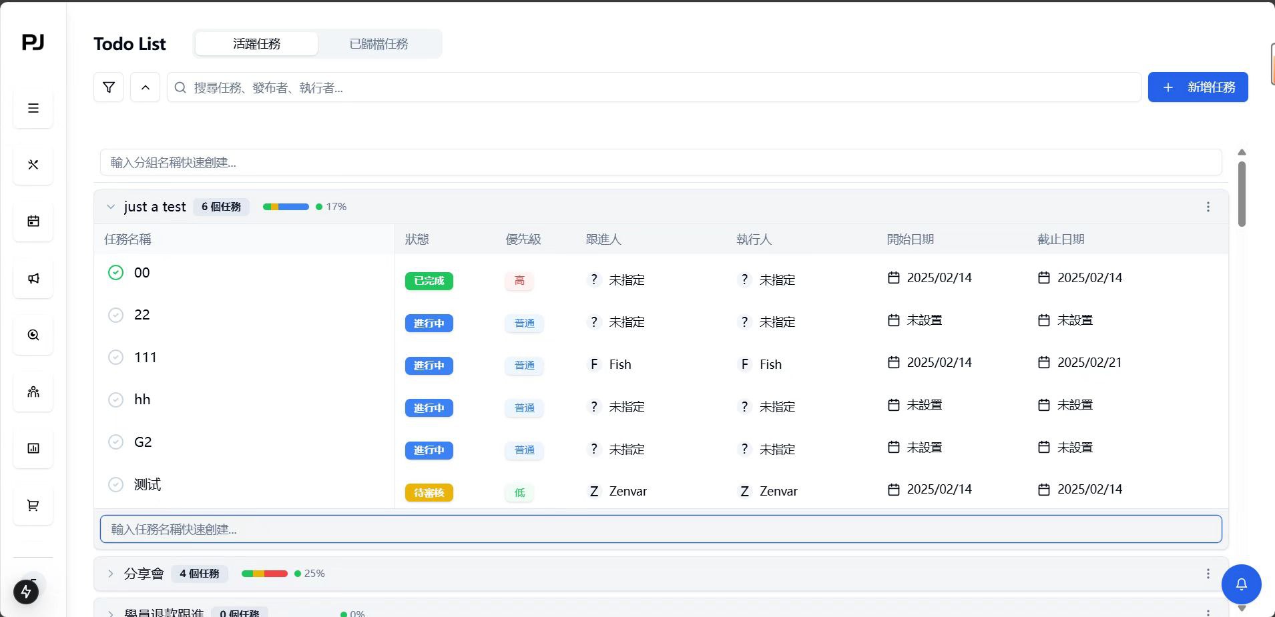Click the megaphone announcements sidebar icon
Screen dimensions: 1275x617
pyautogui.click(x=33, y=278)
